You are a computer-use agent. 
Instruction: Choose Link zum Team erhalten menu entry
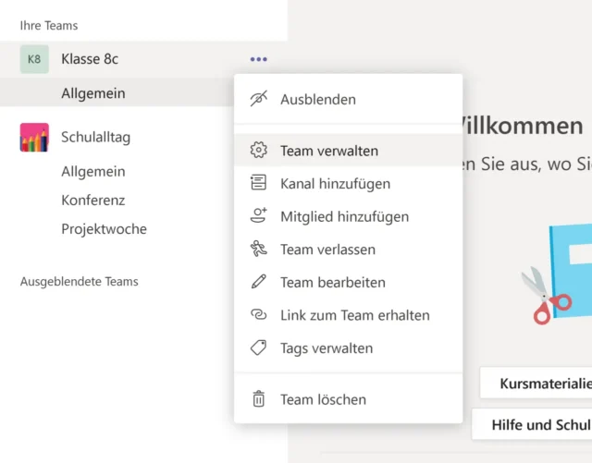click(x=355, y=315)
